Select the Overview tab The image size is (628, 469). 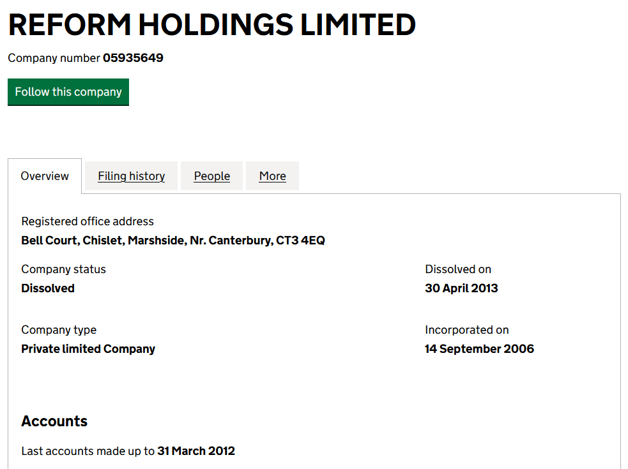coord(45,176)
